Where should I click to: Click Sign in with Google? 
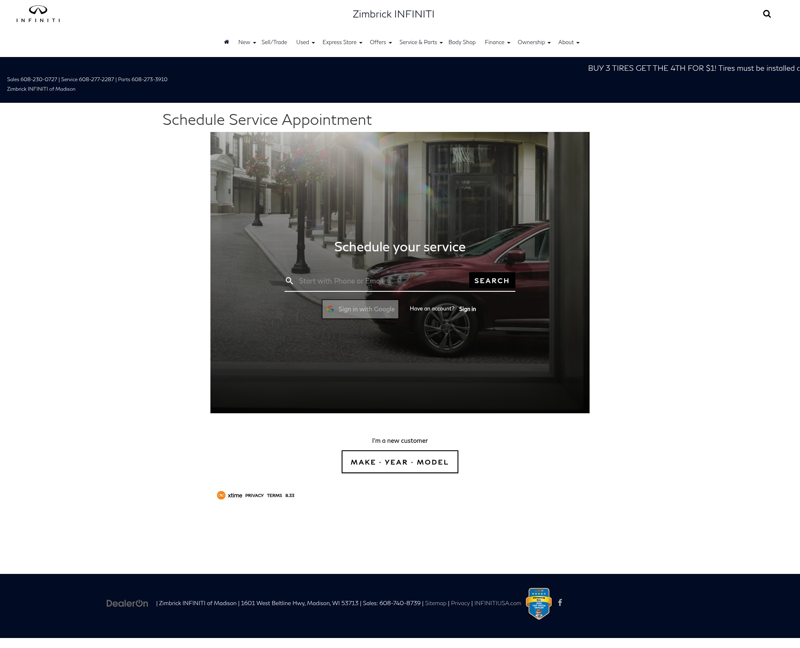click(x=360, y=309)
